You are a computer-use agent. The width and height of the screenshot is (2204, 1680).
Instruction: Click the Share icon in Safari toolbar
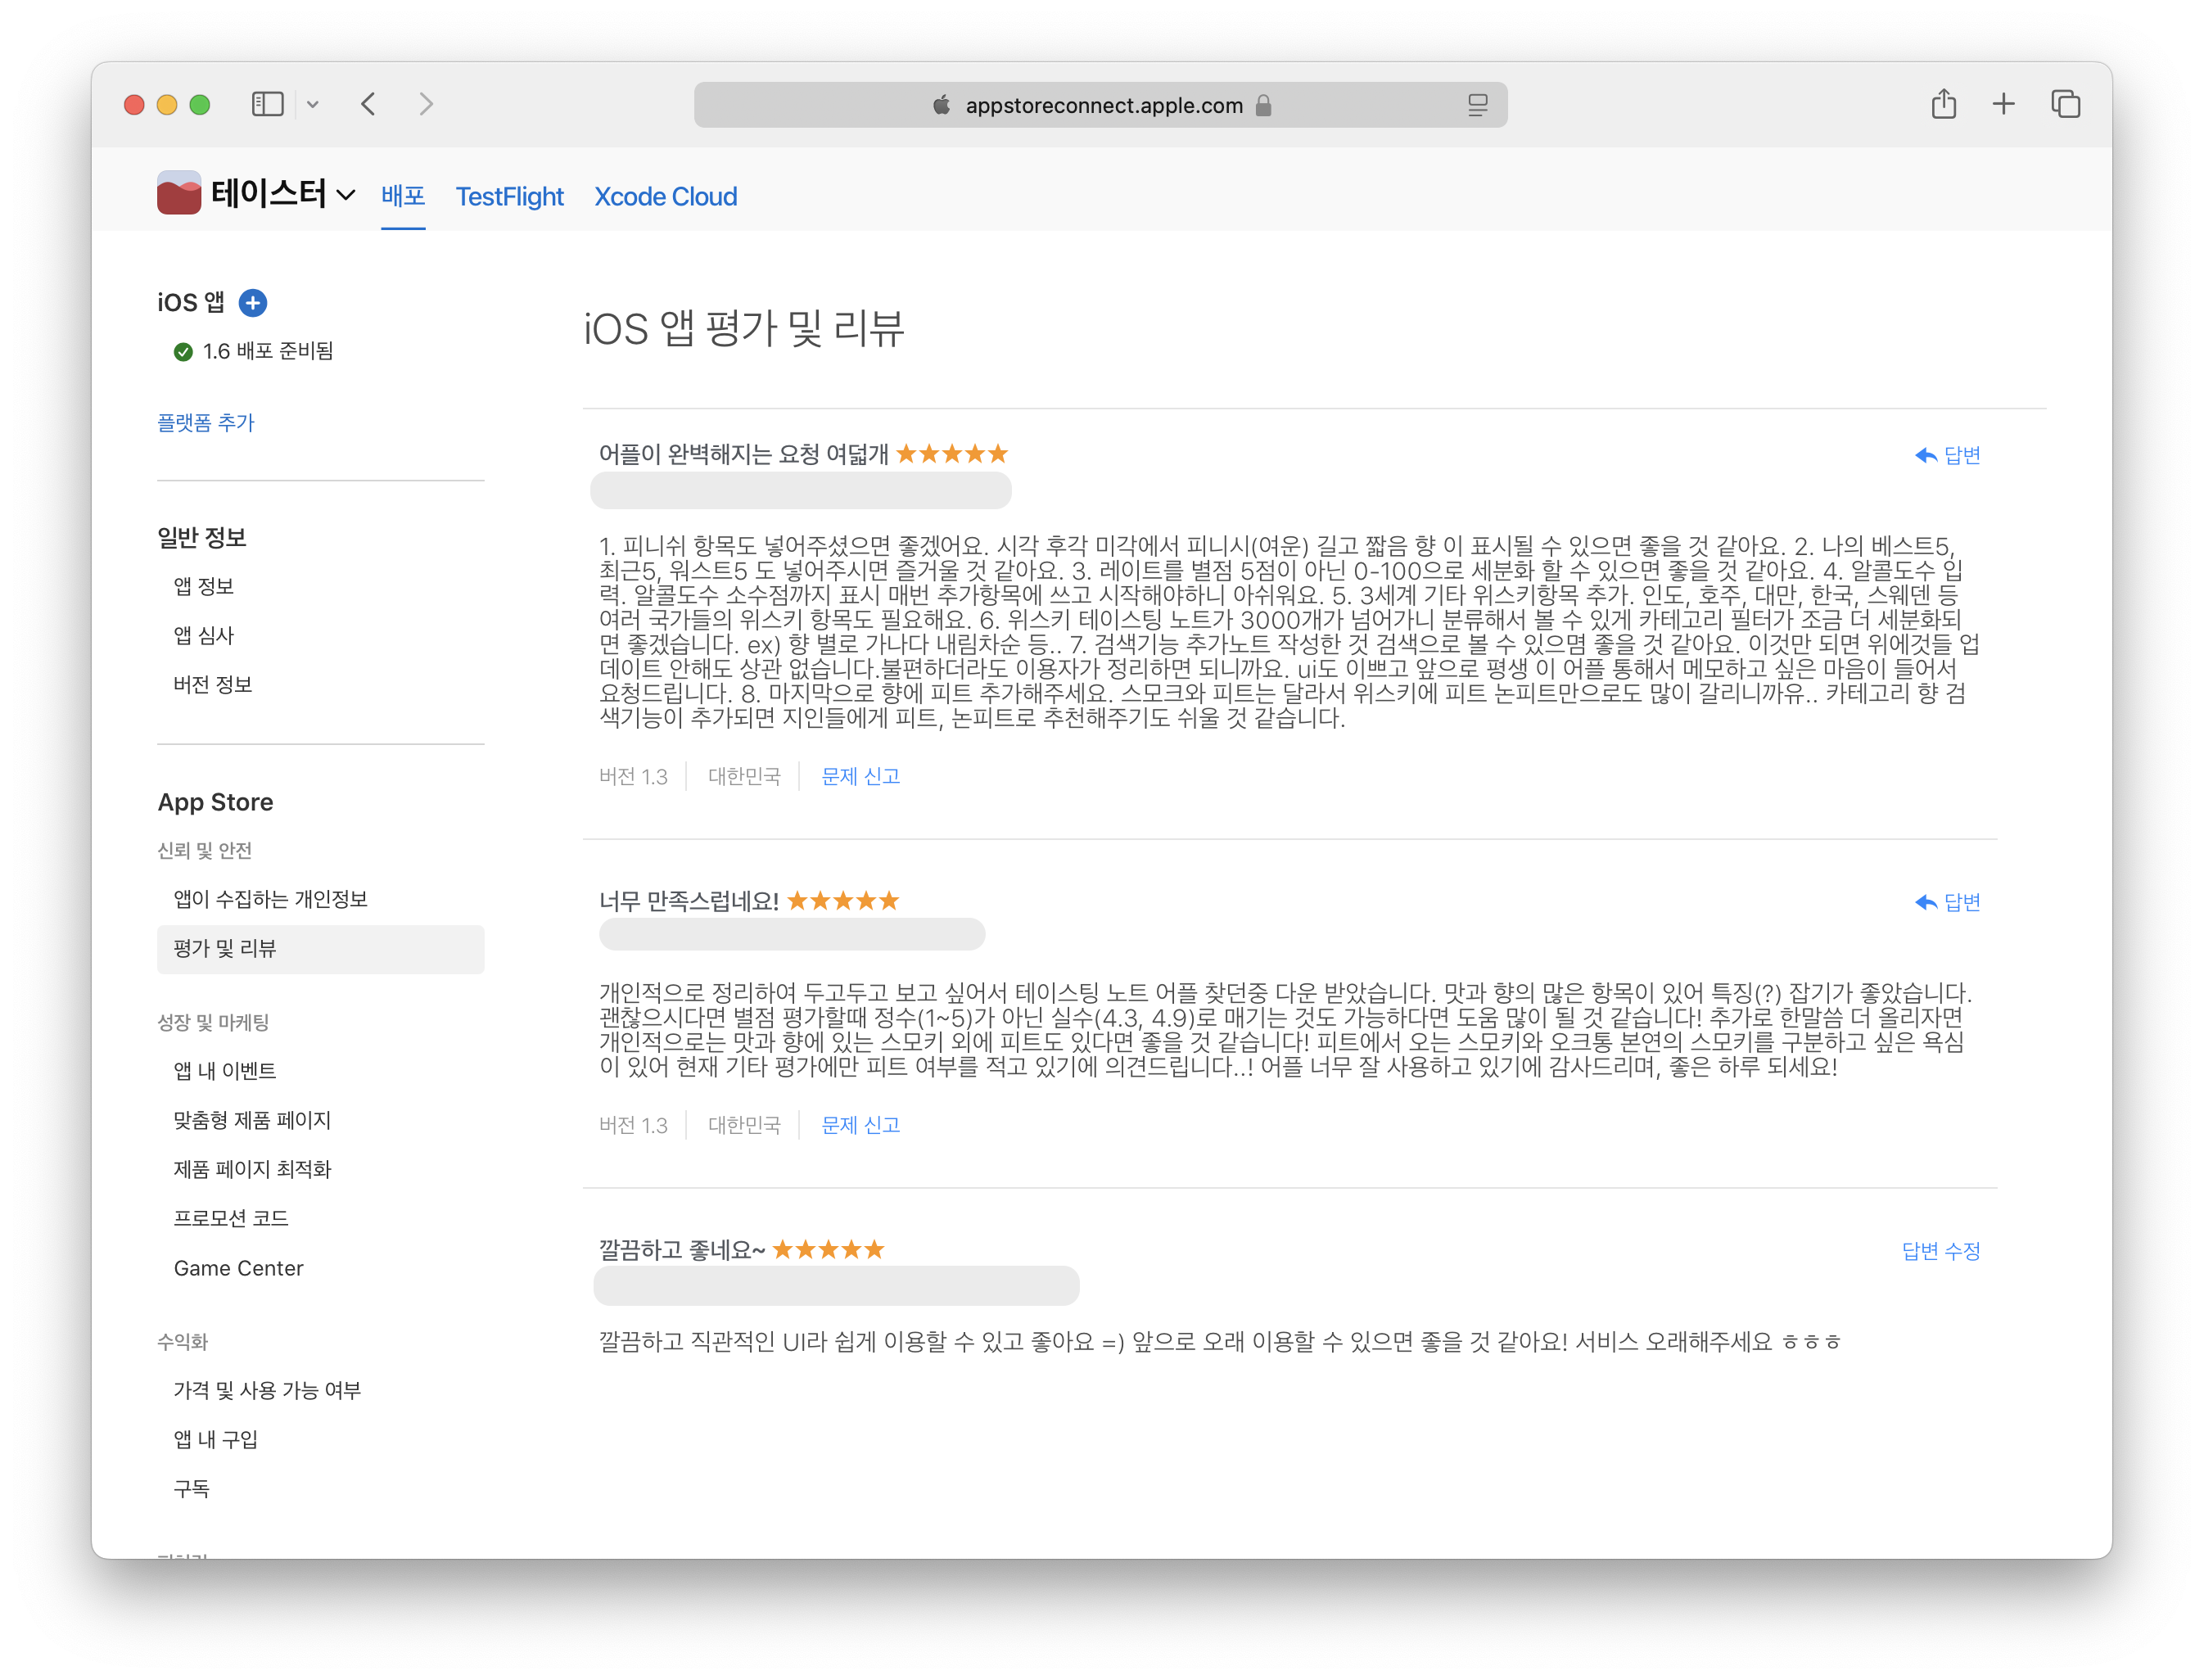coord(1943,103)
